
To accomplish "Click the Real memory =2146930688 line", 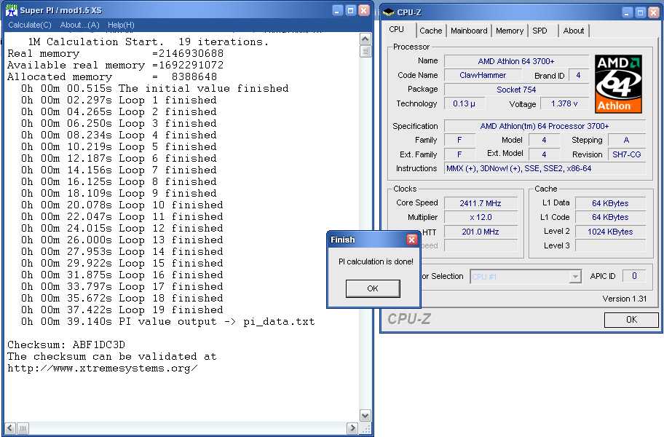I will [115, 53].
